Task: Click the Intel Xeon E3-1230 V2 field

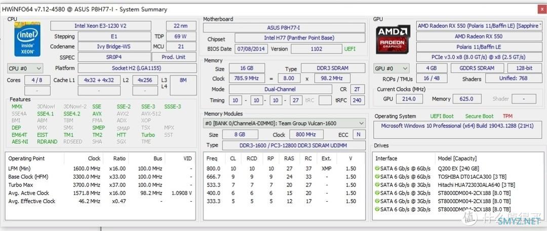Action: tap(101, 26)
